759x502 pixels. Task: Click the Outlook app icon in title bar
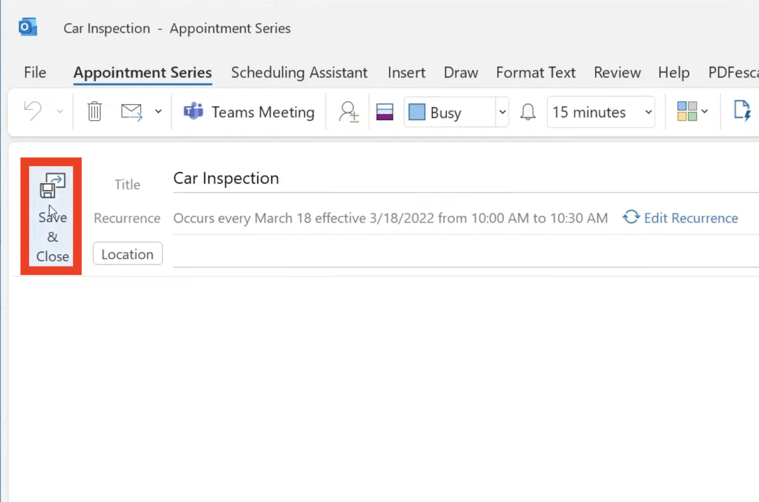point(28,27)
